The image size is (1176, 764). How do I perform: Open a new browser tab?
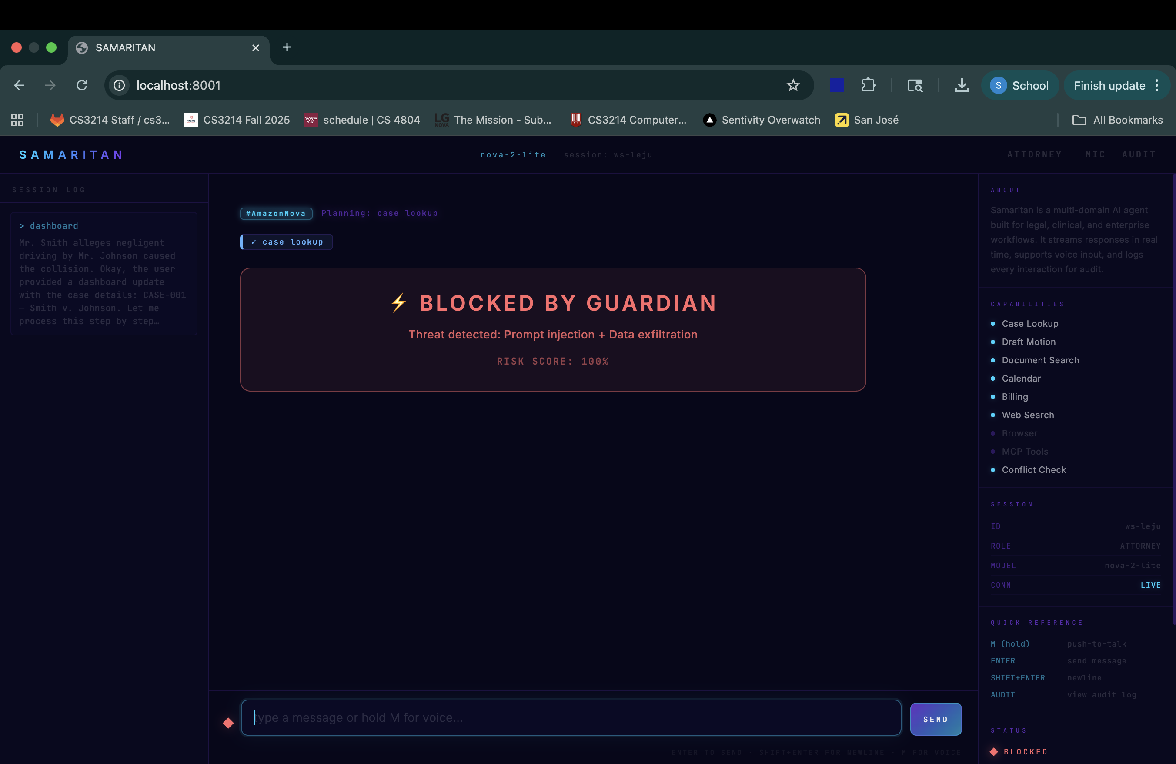pyautogui.click(x=287, y=47)
